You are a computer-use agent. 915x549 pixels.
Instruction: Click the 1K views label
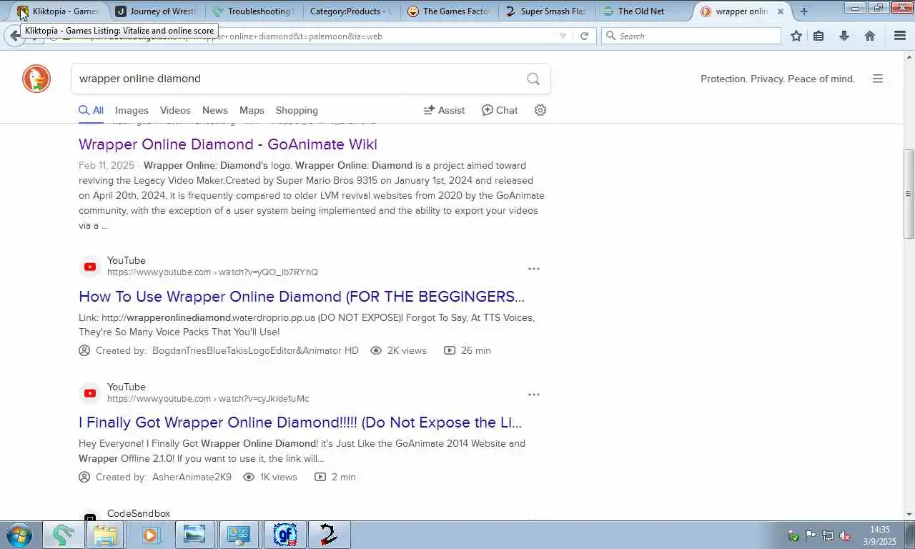coord(279,477)
